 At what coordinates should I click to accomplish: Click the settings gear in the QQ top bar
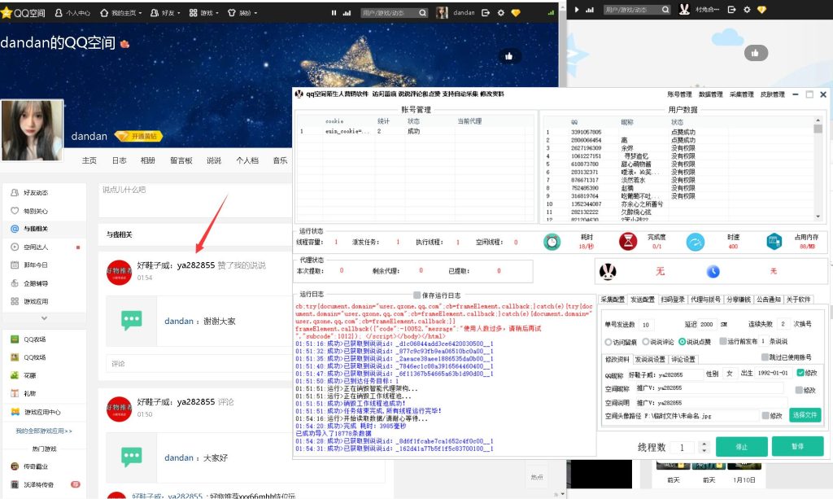pos(500,13)
